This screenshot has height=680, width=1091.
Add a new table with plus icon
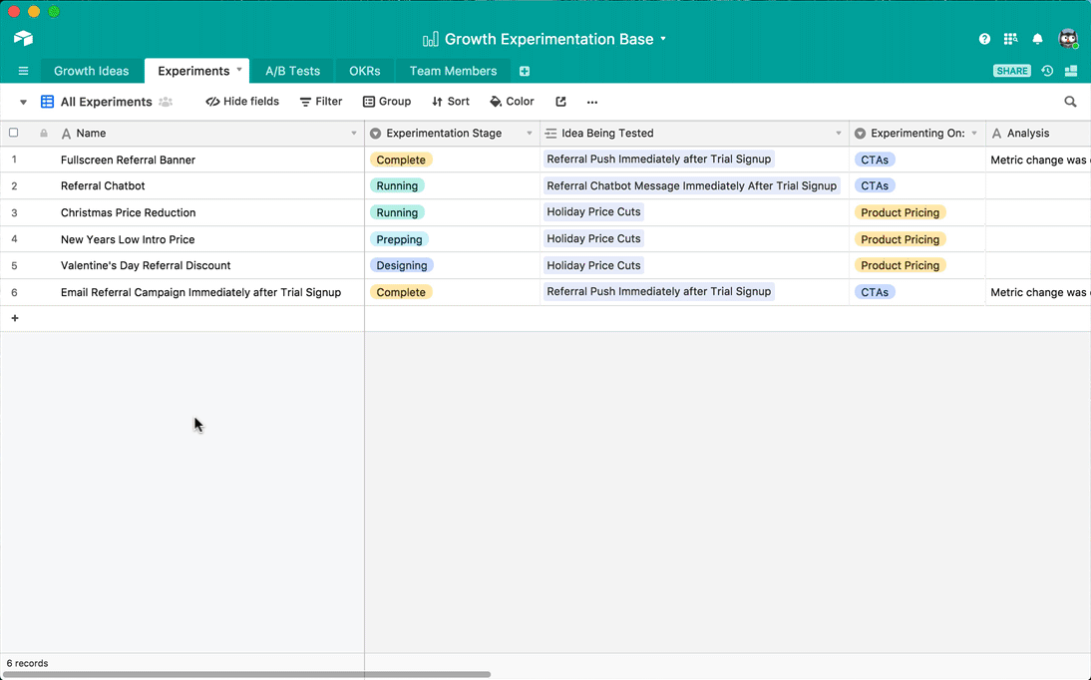coord(525,71)
